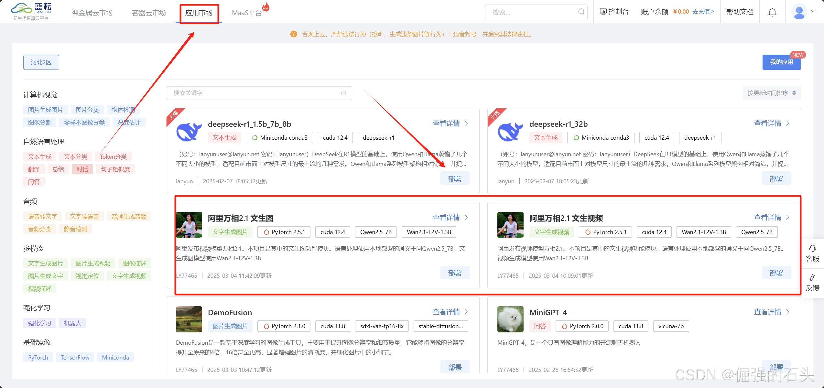Expand the account menu chevron
Viewport: 824px width, 388px height.
[813, 11]
